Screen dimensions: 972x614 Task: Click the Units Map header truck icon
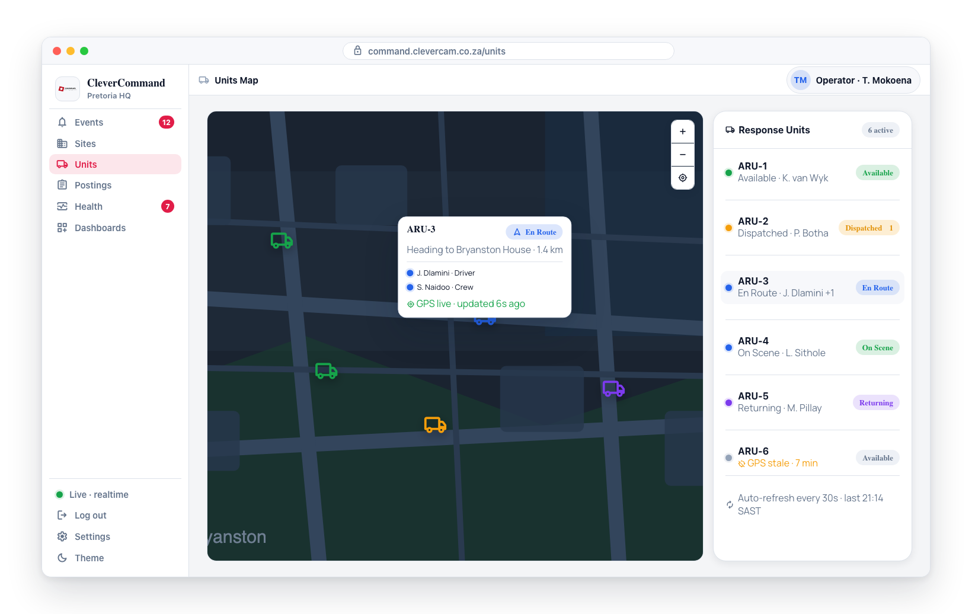coord(204,80)
